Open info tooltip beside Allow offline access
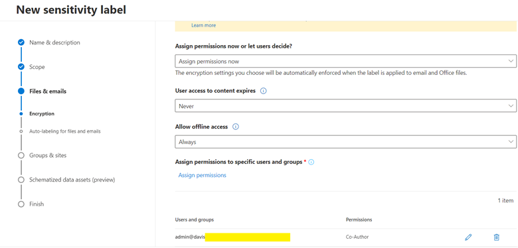This screenshot has height=248, width=518. (x=236, y=127)
